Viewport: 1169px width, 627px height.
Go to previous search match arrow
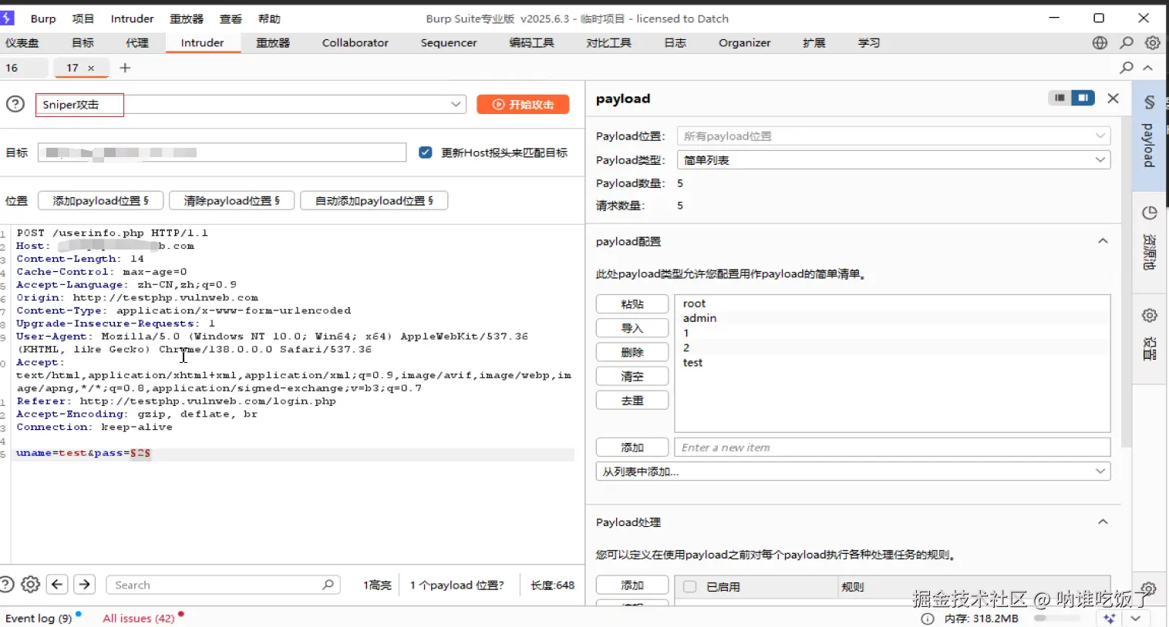pos(57,585)
